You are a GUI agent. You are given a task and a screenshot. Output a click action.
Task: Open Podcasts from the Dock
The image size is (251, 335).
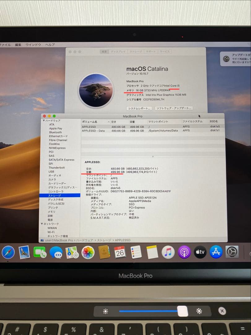184,252
